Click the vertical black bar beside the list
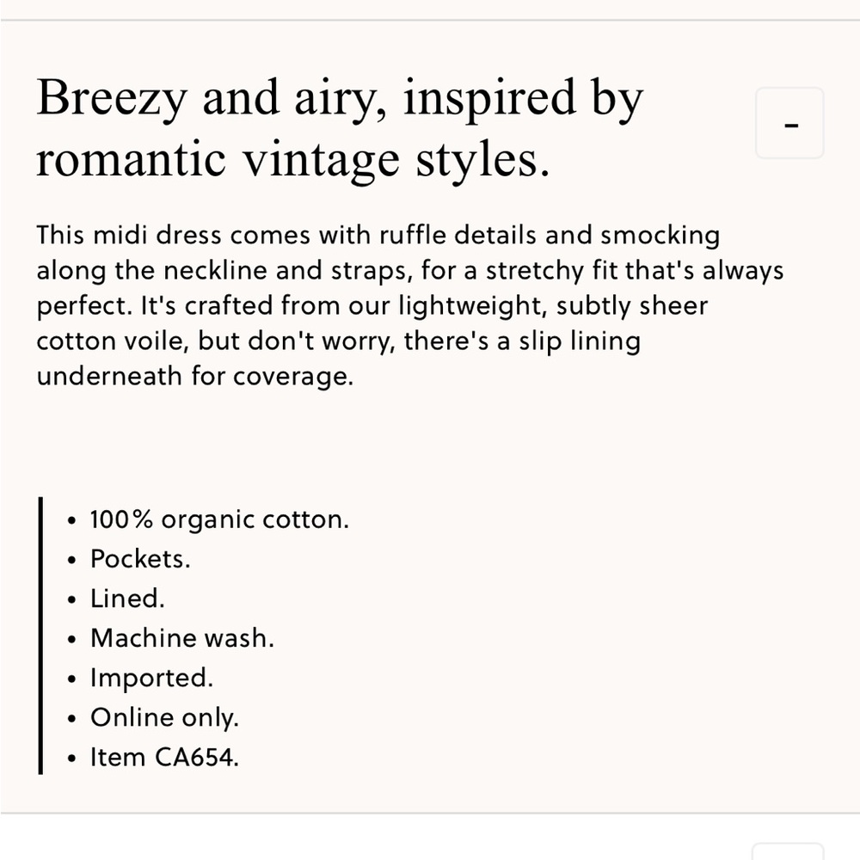This screenshot has height=860, width=860. click(40, 636)
